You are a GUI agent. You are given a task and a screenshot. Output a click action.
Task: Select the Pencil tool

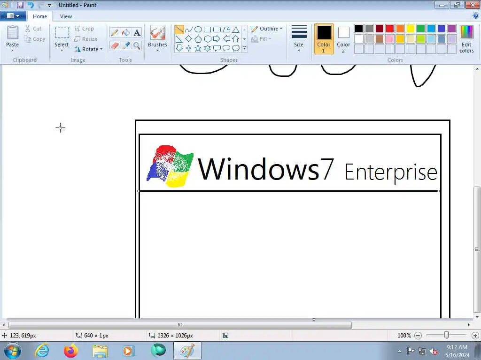(115, 32)
